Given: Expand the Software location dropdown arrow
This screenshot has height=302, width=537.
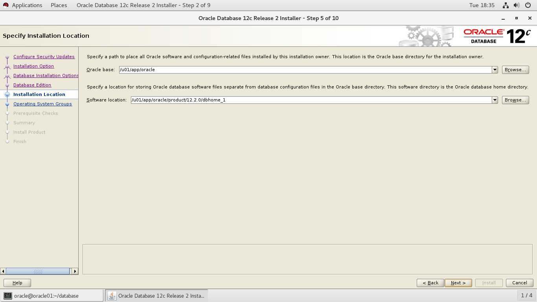Looking at the screenshot, I should (495, 100).
